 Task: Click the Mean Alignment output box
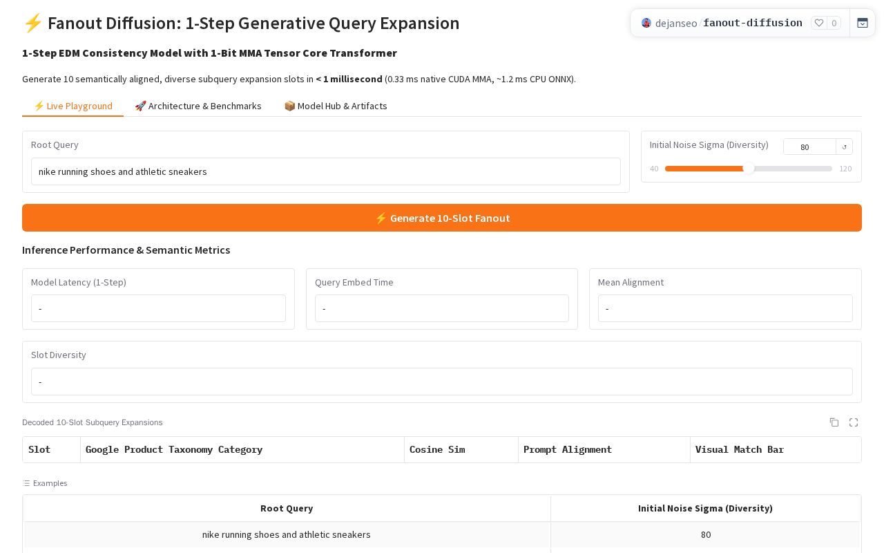coord(725,308)
